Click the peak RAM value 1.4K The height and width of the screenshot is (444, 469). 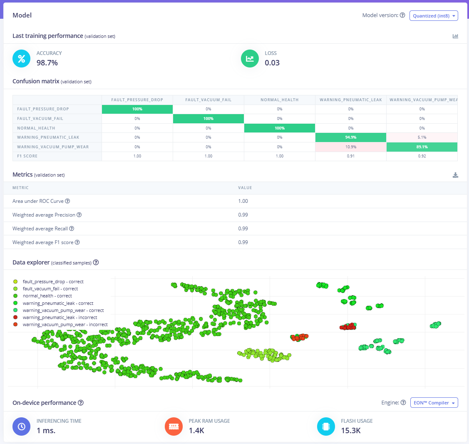tap(196, 431)
